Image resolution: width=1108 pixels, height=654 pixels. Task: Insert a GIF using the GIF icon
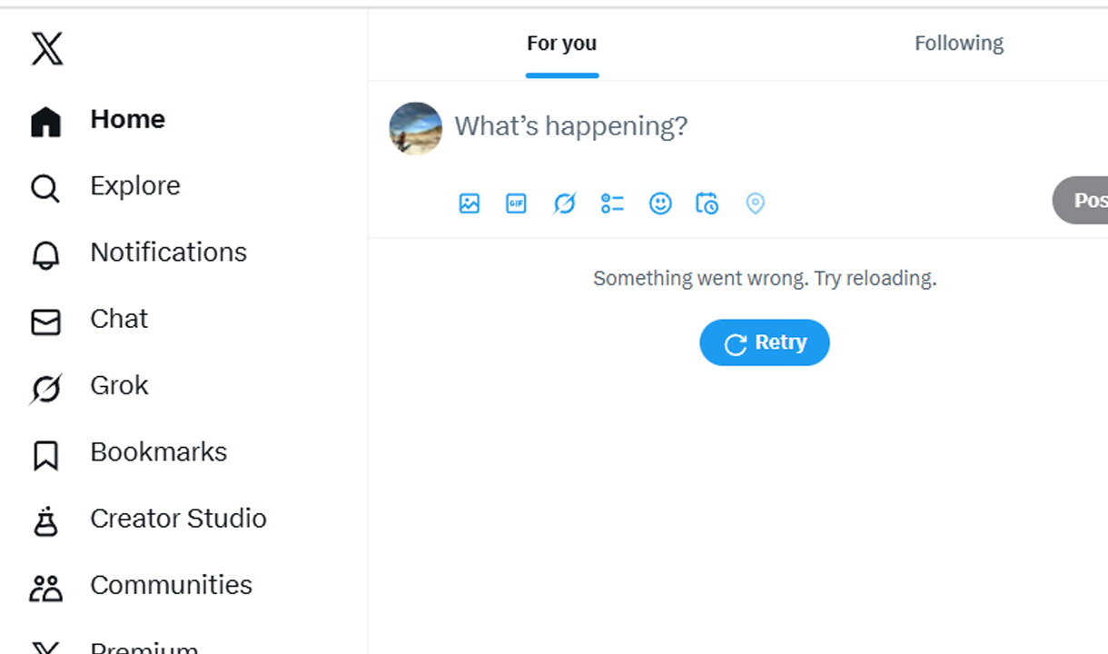tap(516, 203)
